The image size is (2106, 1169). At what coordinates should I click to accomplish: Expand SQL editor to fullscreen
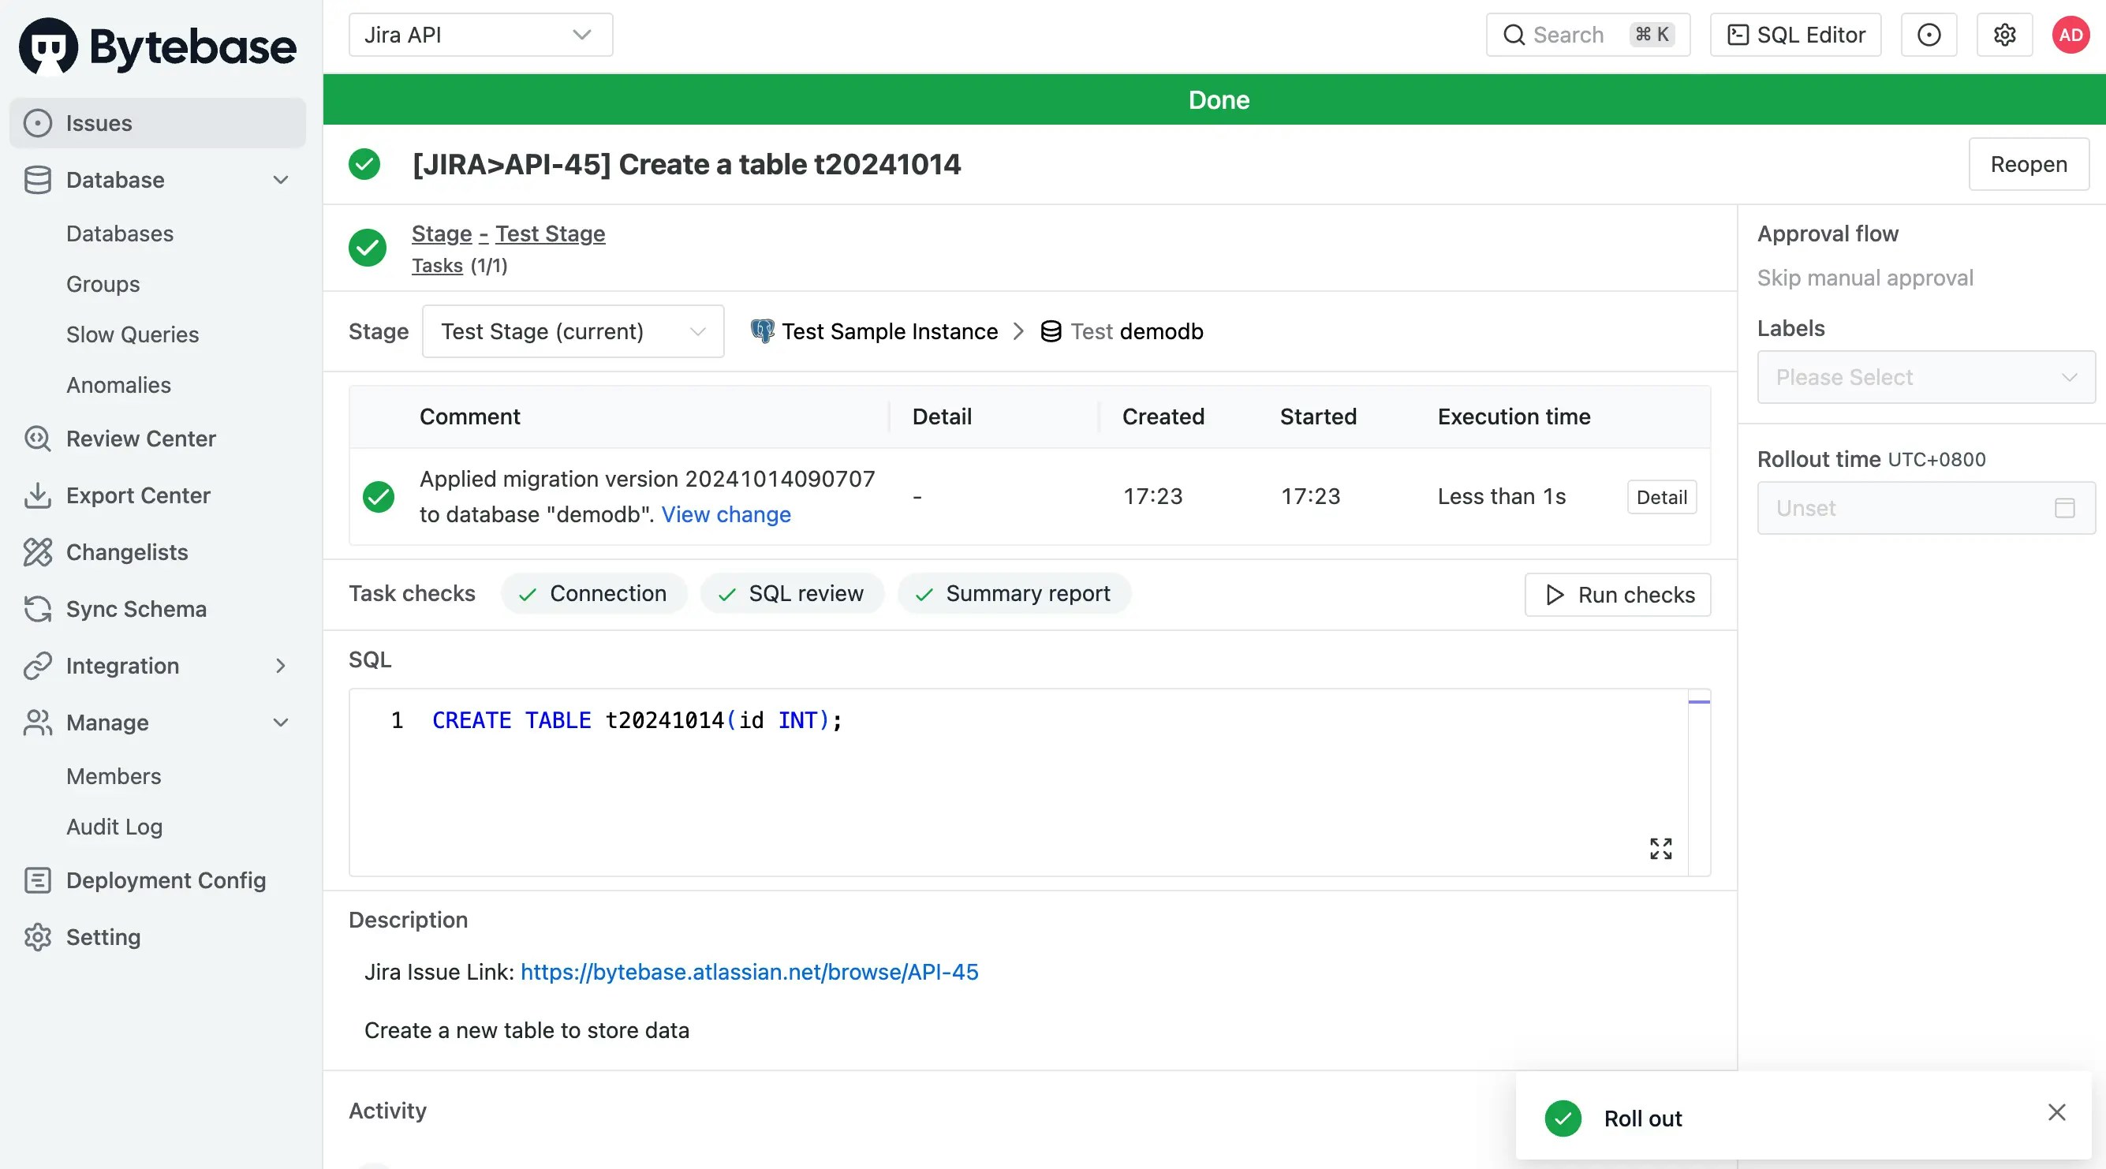[x=1660, y=848]
